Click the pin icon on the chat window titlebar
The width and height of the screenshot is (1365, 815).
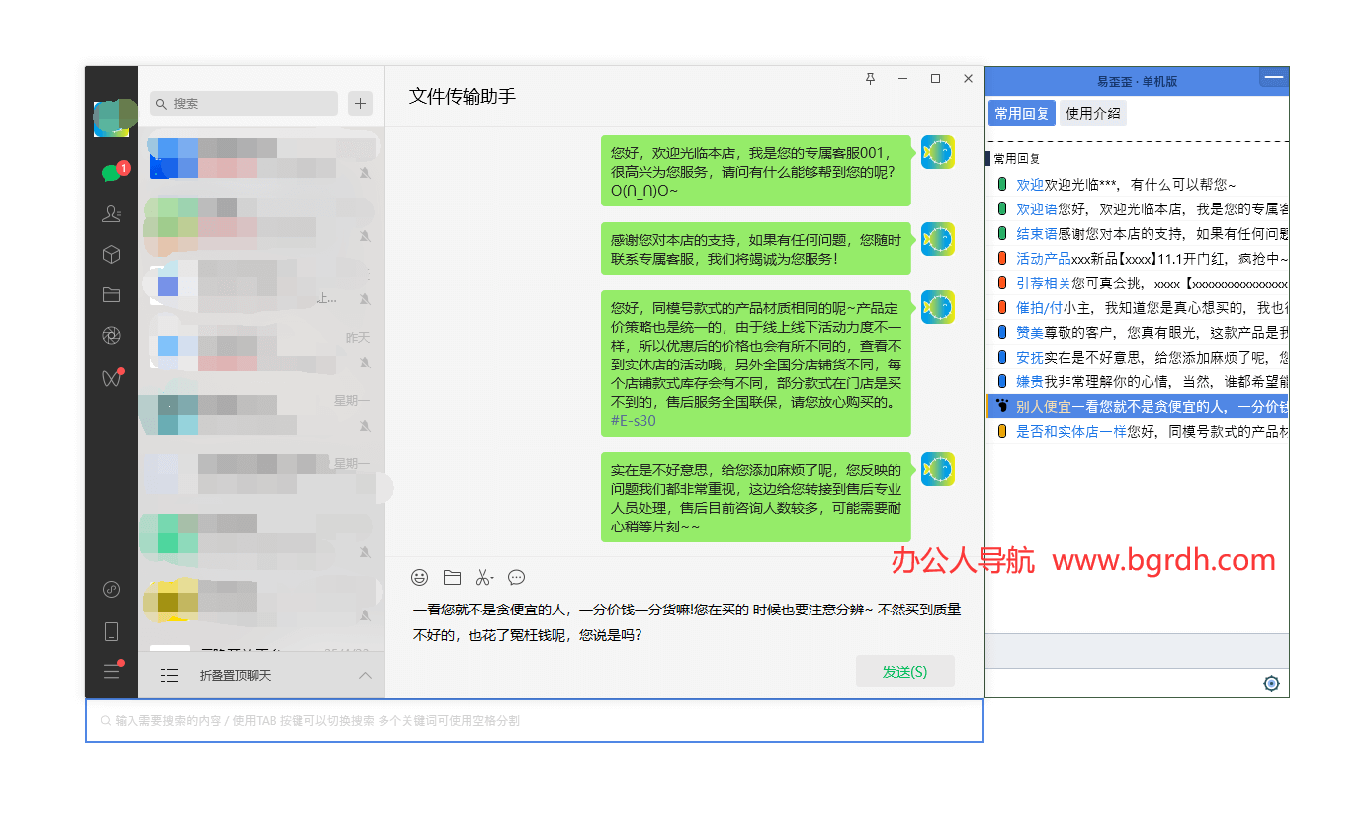(869, 78)
